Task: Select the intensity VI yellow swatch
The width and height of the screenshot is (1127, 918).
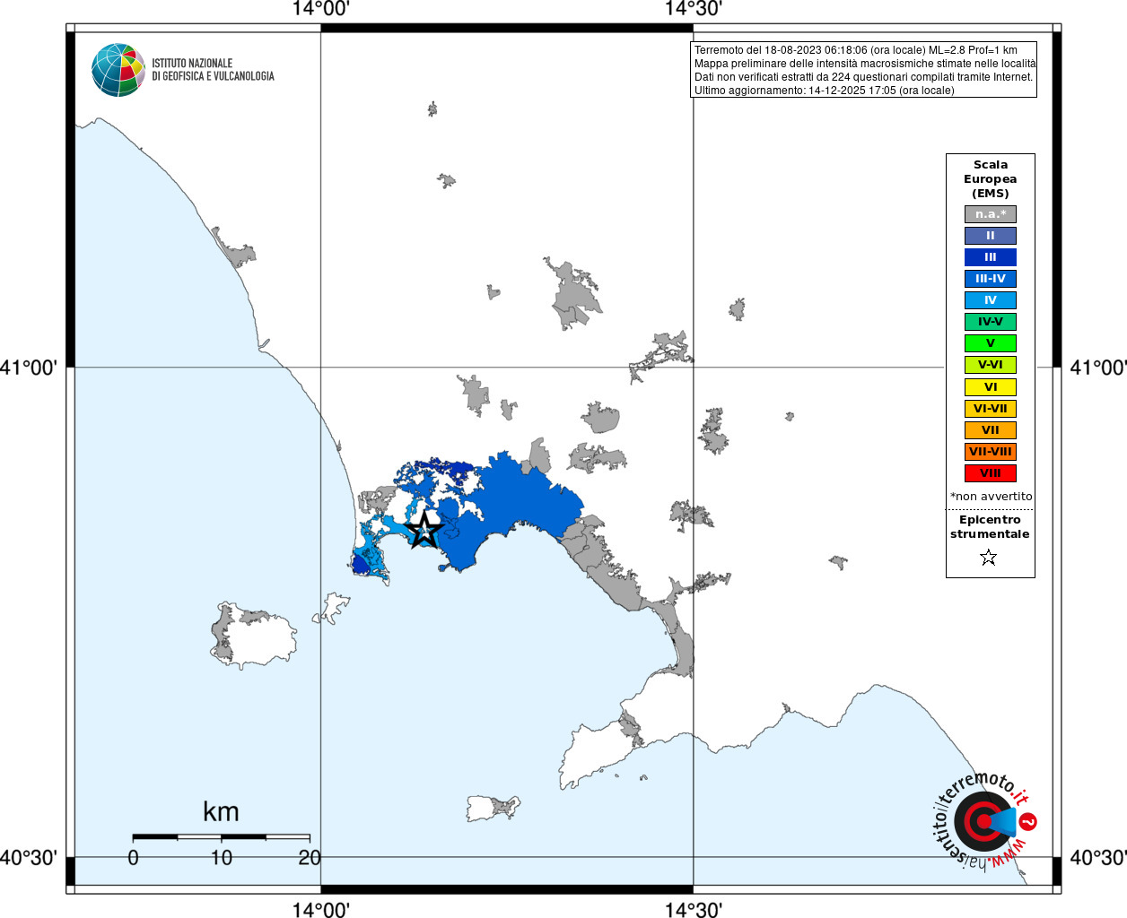Action: pos(991,387)
